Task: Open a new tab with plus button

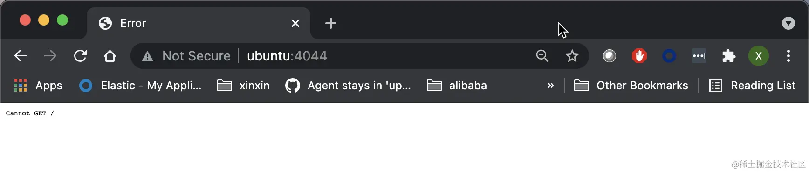Action: click(x=331, y=23)
